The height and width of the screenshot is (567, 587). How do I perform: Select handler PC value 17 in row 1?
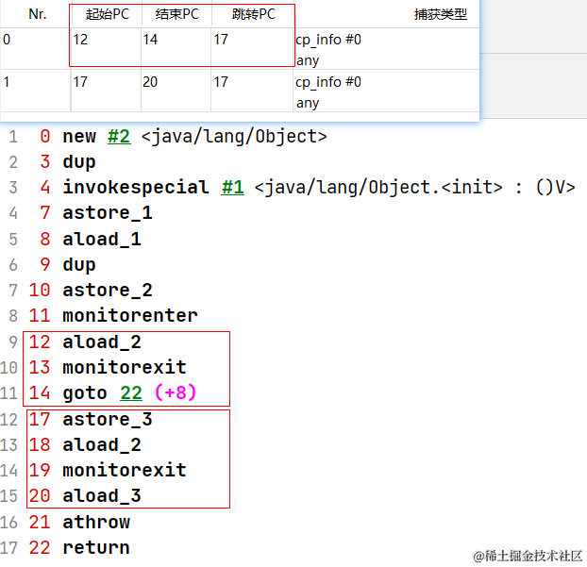[x=221, y=81]
